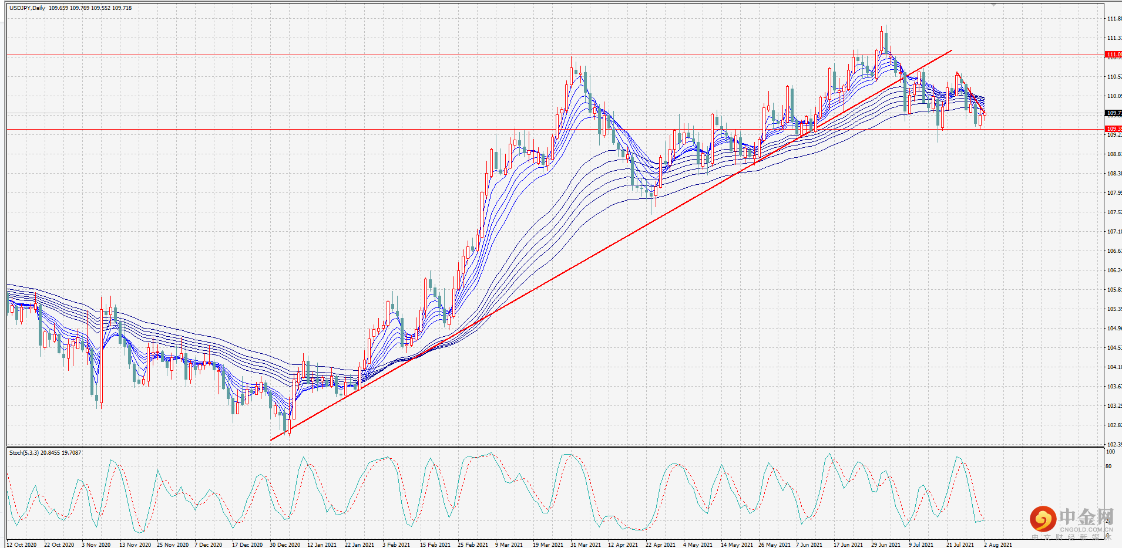1122x548 pixels.
Task: Click the 29 Jun 2021 date label
Action: pos(886,544)
